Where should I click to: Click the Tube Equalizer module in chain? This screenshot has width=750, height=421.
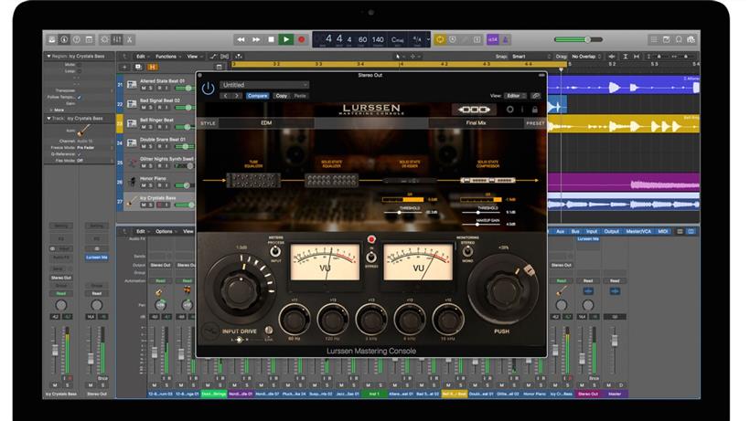[253, 180]
